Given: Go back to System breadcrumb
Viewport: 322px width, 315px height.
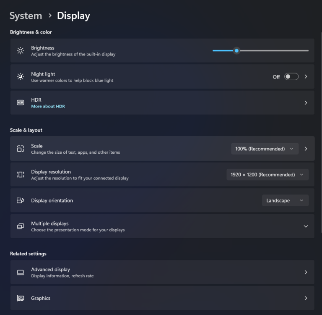Looking at the screenshot, I should [26, 16].
